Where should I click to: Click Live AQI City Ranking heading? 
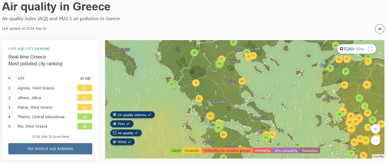29,49
